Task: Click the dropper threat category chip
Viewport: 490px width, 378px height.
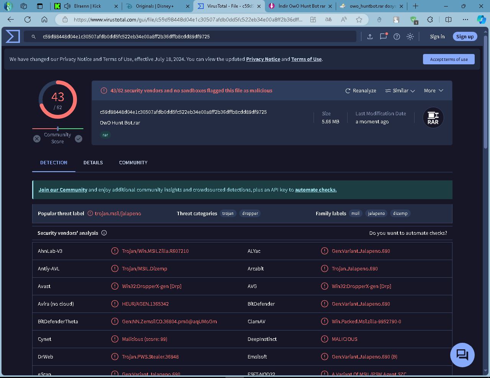Action: [x=250, y=213]
